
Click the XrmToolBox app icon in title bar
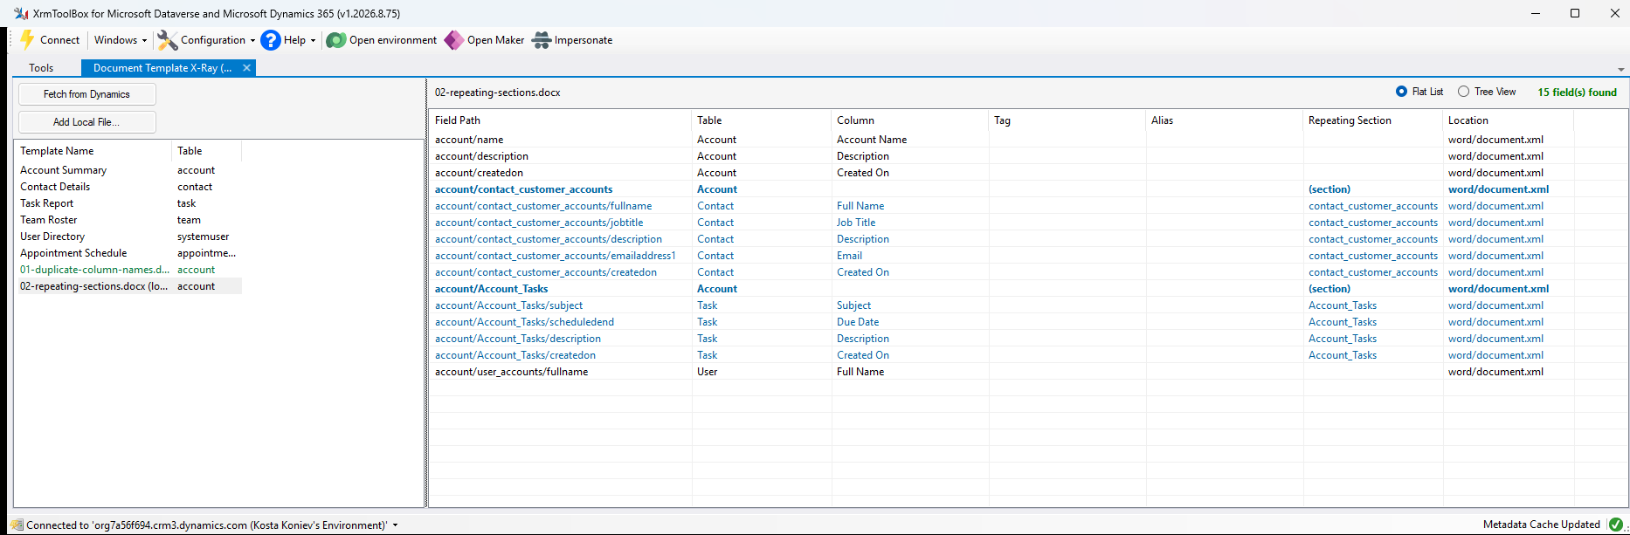pos(21,13)
